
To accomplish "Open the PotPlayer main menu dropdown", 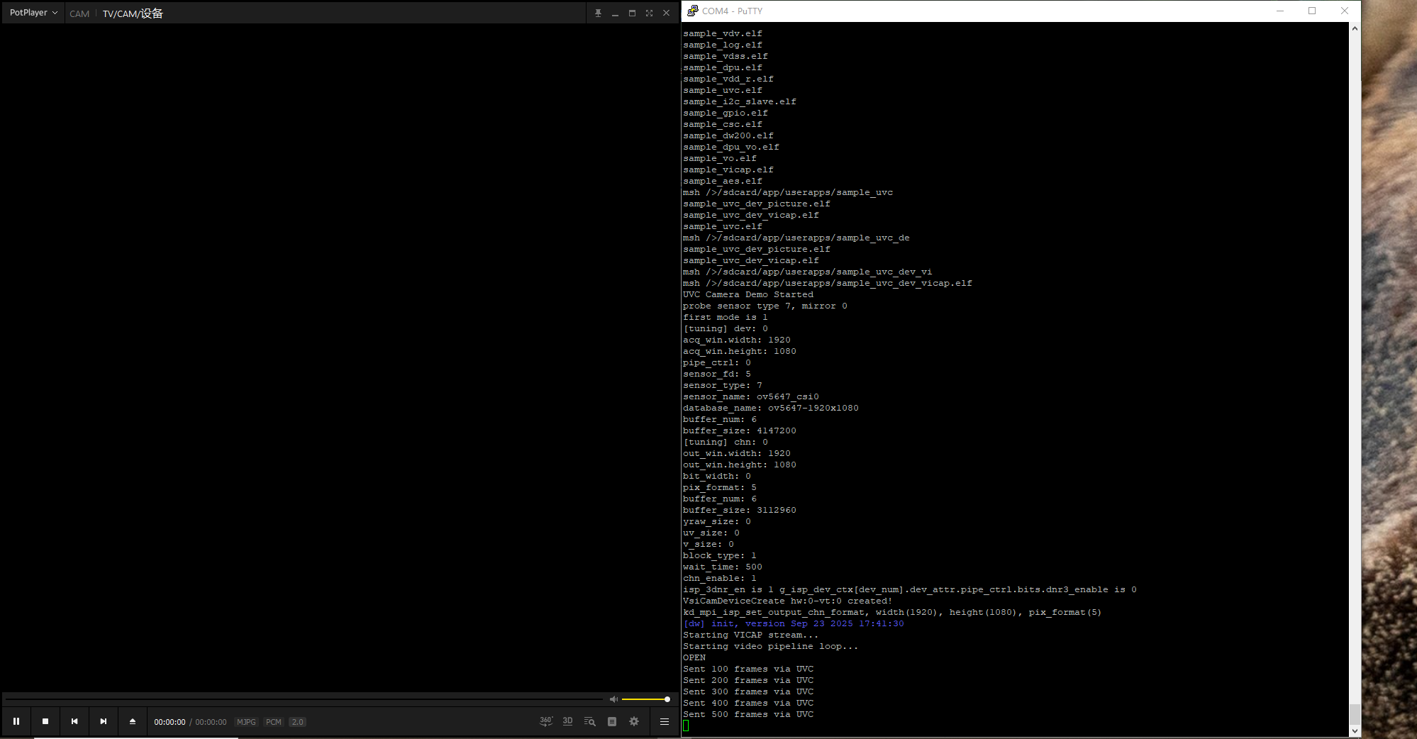I will (33, 13).
